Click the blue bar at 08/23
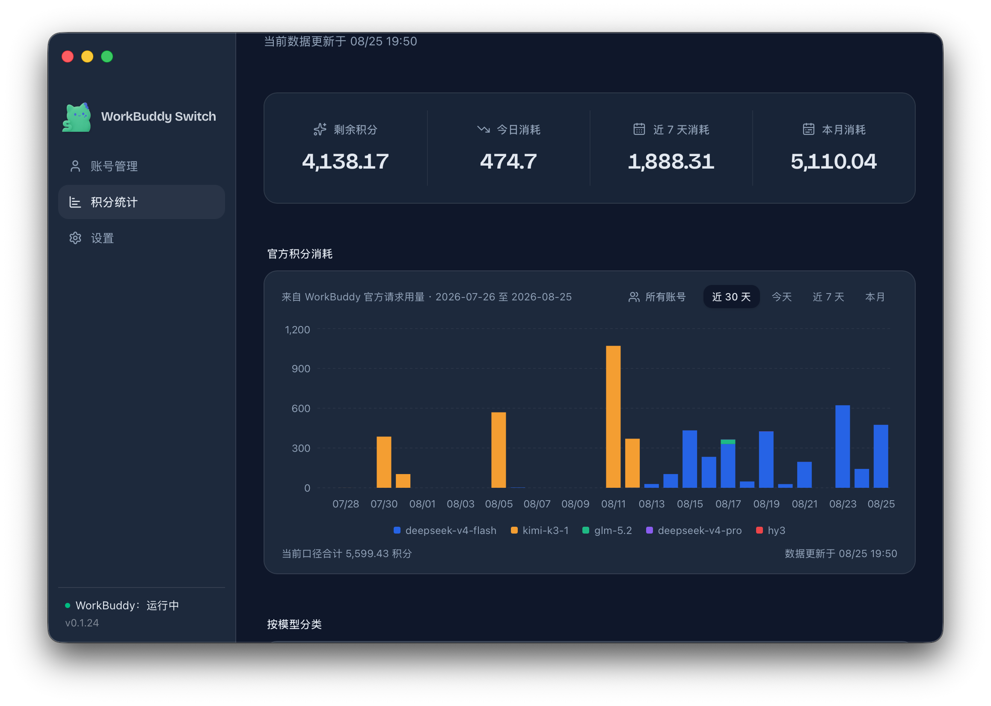Image resolution: width=991 pixels, height=706 pixels. pyautogui.click(x=843, y=447)
